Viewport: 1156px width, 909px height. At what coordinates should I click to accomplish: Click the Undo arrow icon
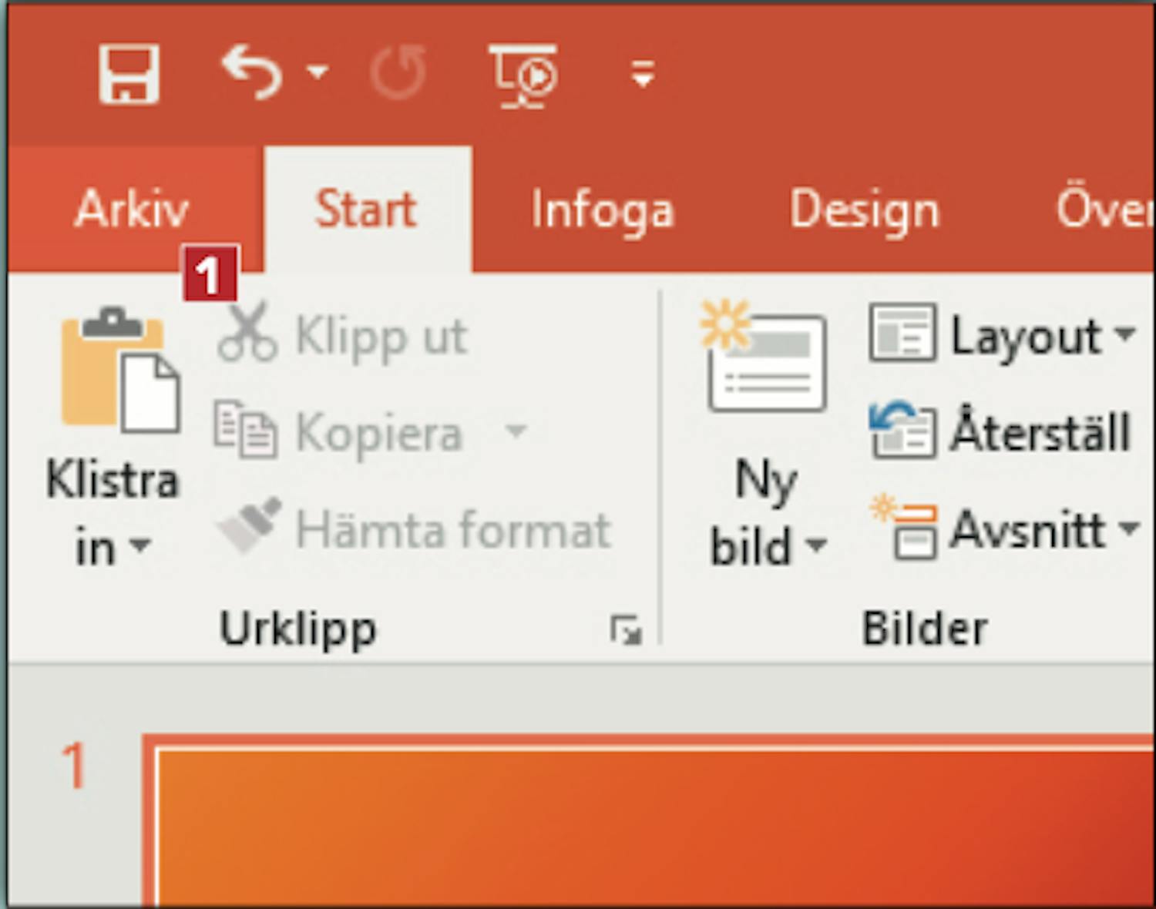pos(252,72)
